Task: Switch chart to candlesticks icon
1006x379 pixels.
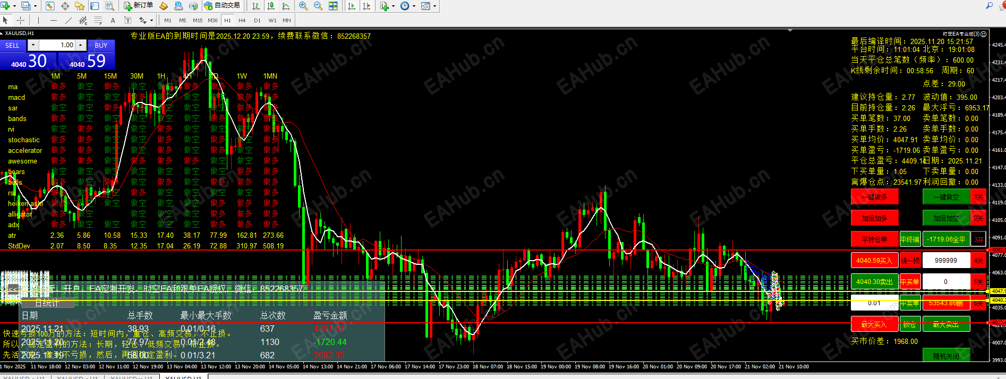Action: coord(271,6)
